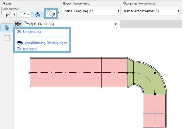Open the tab overview grid icon
The width and height of the screenshot is (195, 129).
pos(18,24)
